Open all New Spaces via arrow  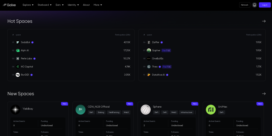click(x=264, y=94)
